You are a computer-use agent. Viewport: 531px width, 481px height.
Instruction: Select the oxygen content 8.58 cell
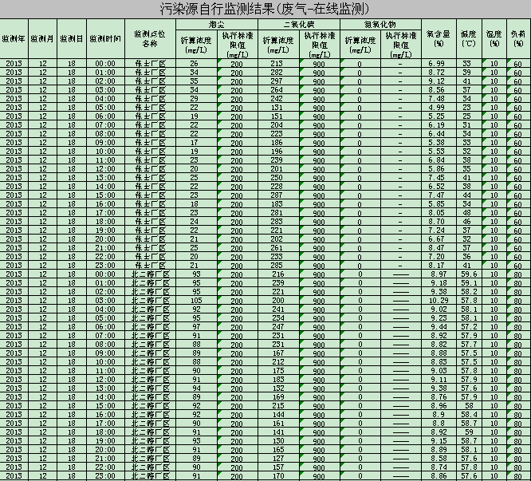tap(439, 459)
